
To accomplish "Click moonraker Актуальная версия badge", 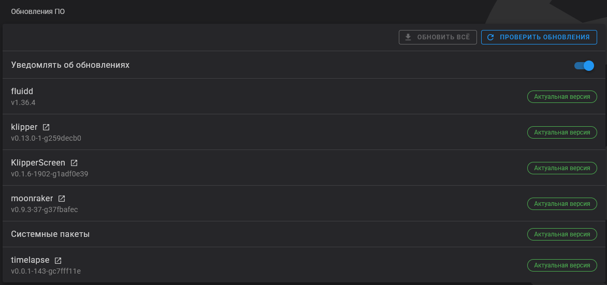I will pyautogui.click(x=562, y=203).
